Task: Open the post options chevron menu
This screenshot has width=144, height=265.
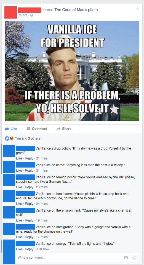Action: (x=138, y=9)
